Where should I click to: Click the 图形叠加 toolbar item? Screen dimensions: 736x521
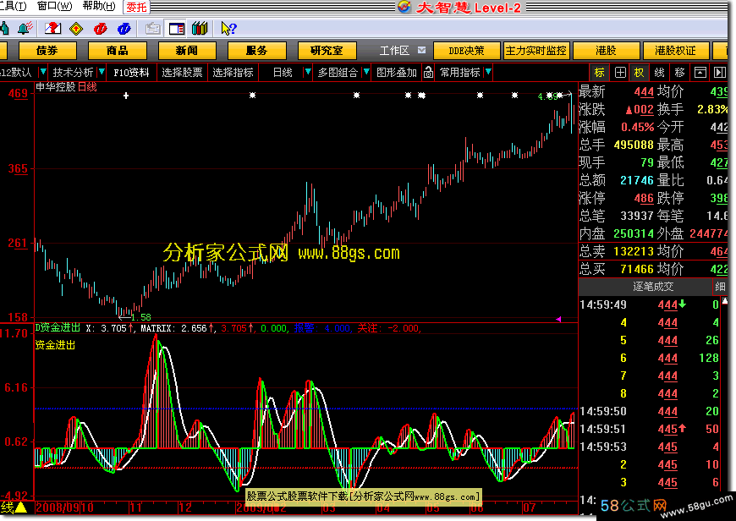tap(397, 72)
